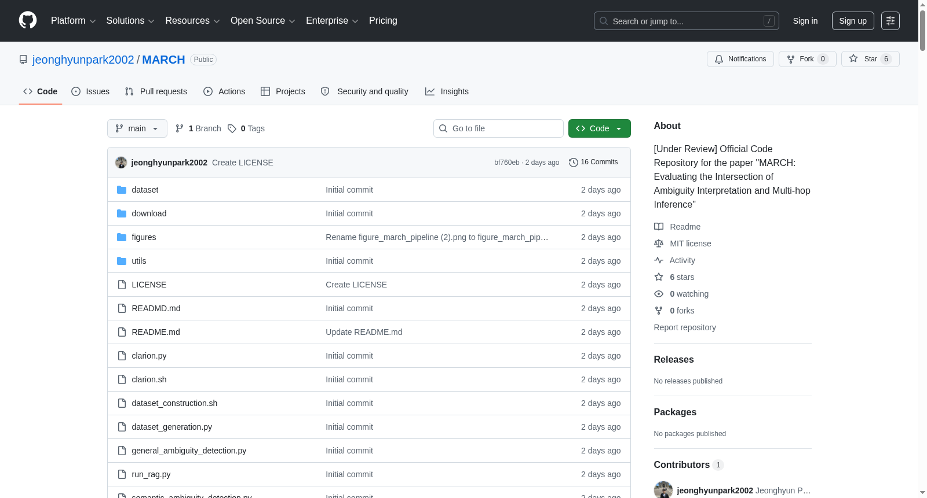This screenshot has height=498, width=927.
Task: Click the Search or jump to field
Action: tap(687, 21)
